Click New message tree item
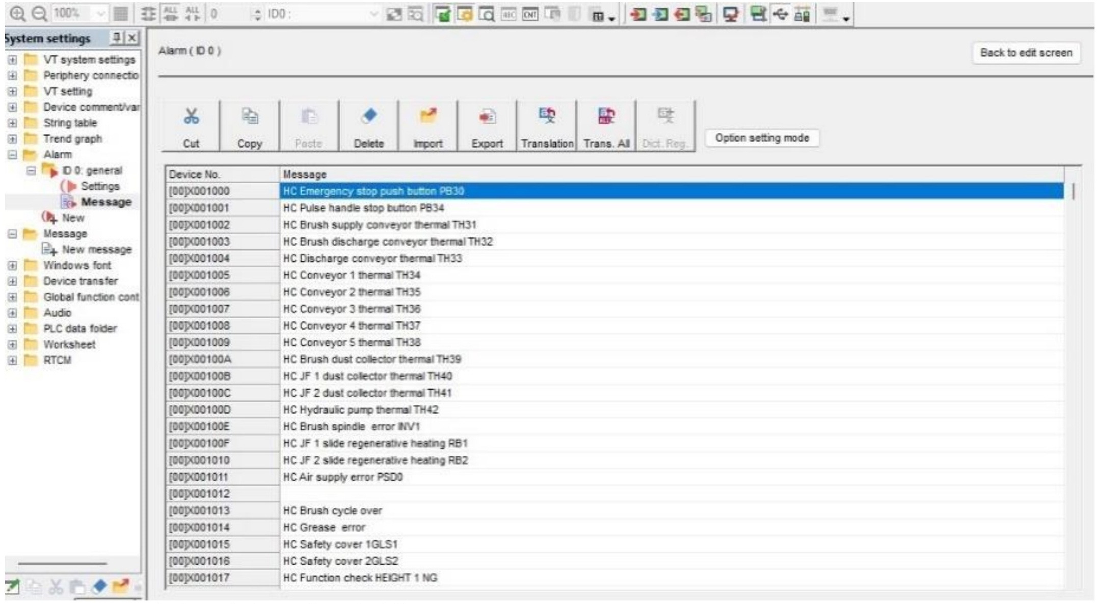This screenshot has height=604, width=1097. coord(96,250)
